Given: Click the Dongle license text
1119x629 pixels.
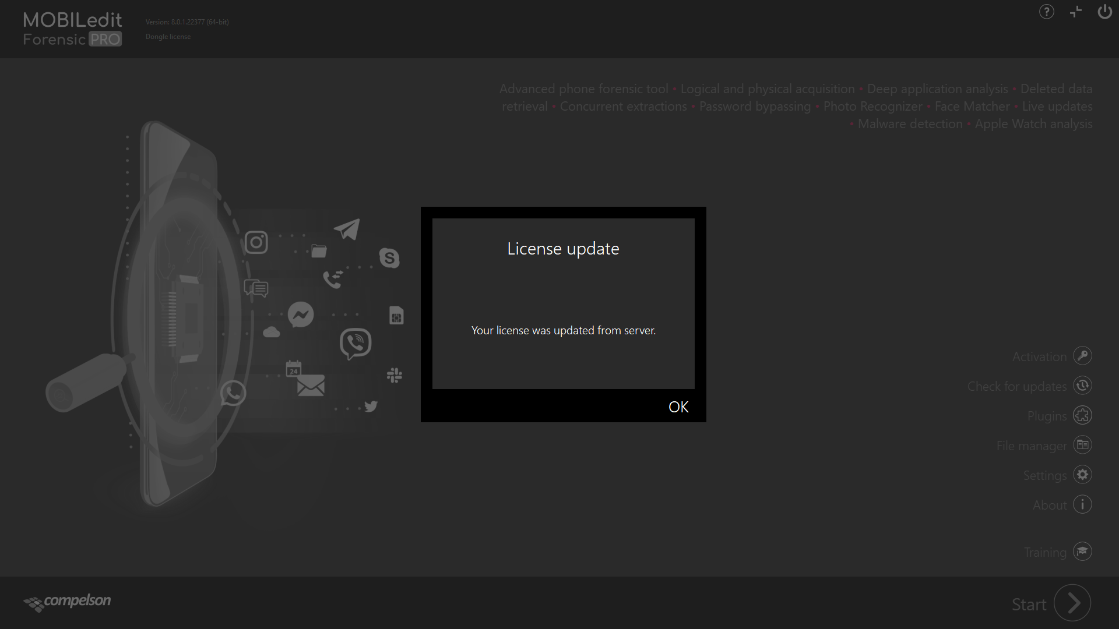Looking at the screenshot, I should [x=168, y=36].
